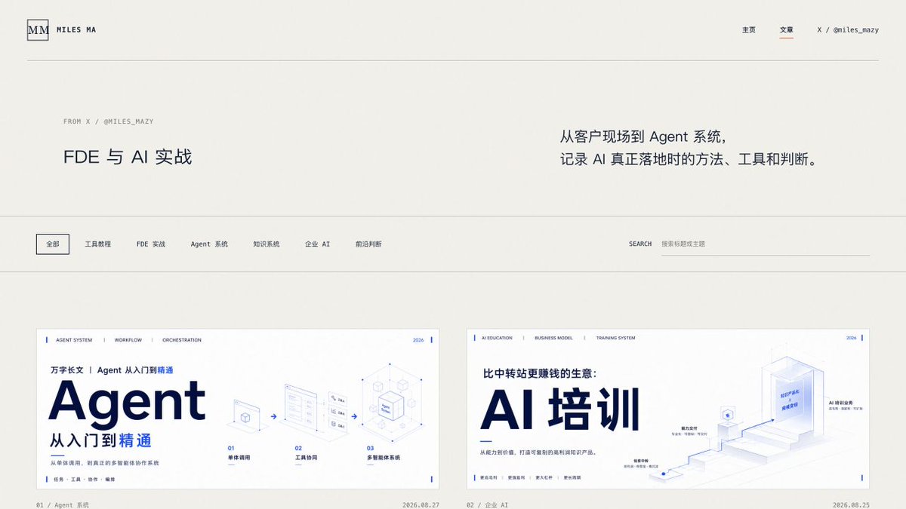Filter by 知识系统 category

point(267,244)
